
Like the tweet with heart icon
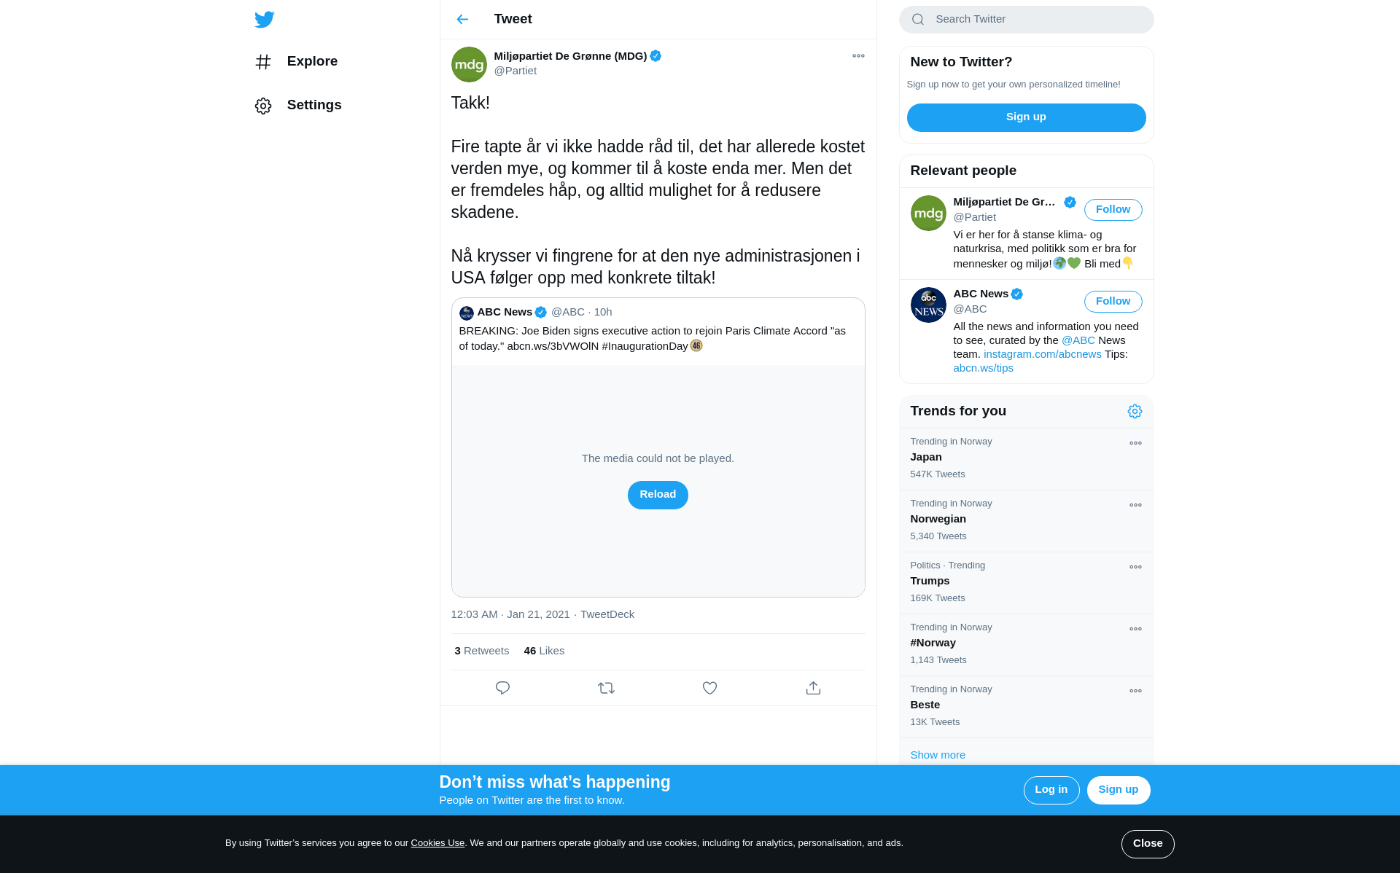[x=709, y=688]
